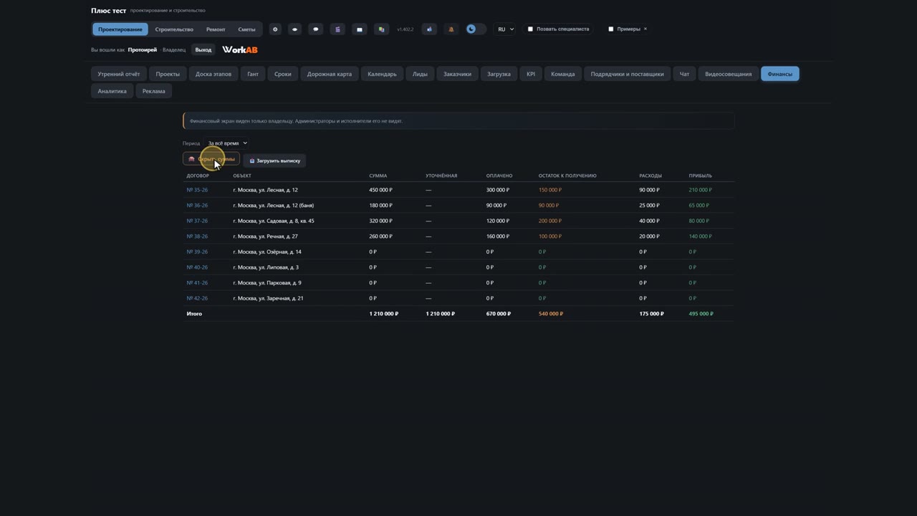This screenshot has width=917, height=516.
Task: Switch to the Строительство section
Action: pos(174,29)
